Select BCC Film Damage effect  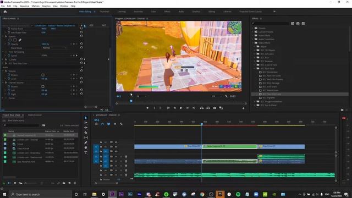pos(271,83)
